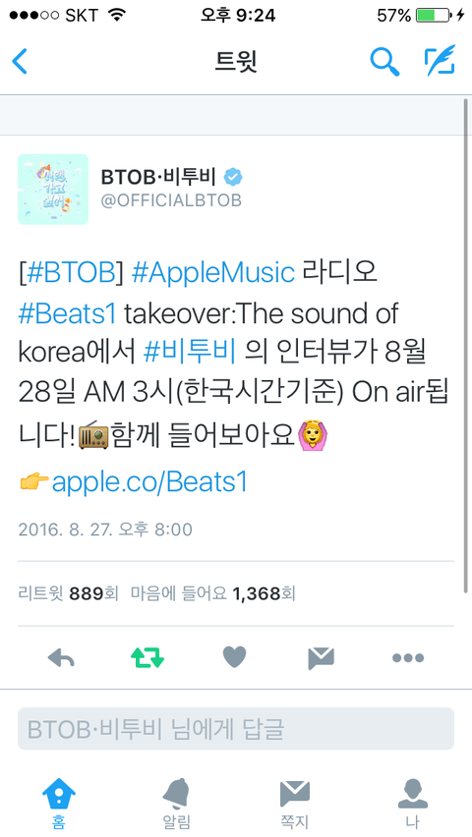Toggle the green retweet icon
472x837 pixels.
click(x=147, y=657)
